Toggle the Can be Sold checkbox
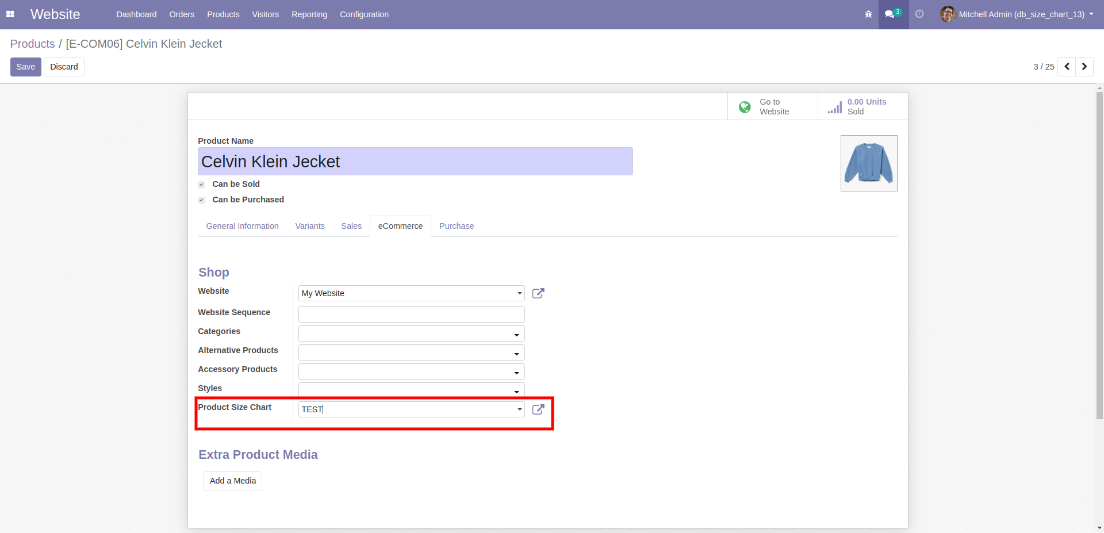 pyautogui.click(x=202, y=185)
